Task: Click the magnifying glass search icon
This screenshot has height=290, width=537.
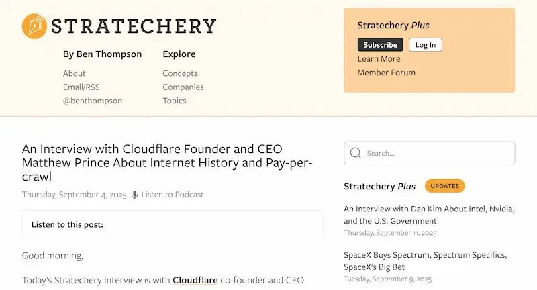Action: 356,153
